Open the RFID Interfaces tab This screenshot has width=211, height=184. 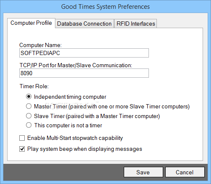[135, 24]
